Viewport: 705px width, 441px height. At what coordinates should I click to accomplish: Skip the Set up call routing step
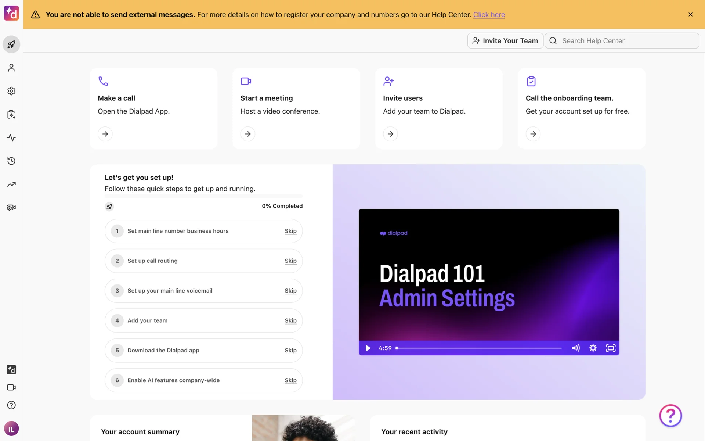pos(290,261)
